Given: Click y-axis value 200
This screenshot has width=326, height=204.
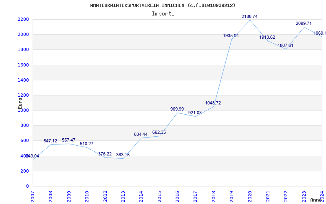Looking at the screenshot, I should [25, 171].
